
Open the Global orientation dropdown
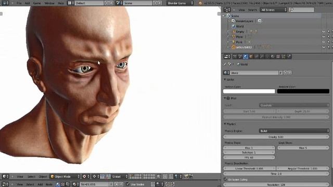click(120, 177)
